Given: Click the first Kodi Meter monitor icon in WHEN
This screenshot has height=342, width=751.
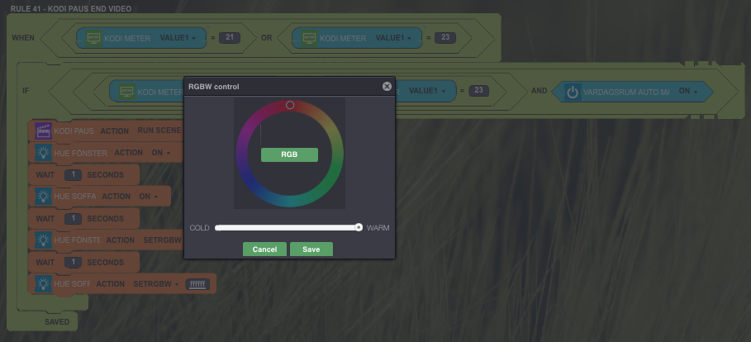Looking at the screenshot, I should click(93, 38).
